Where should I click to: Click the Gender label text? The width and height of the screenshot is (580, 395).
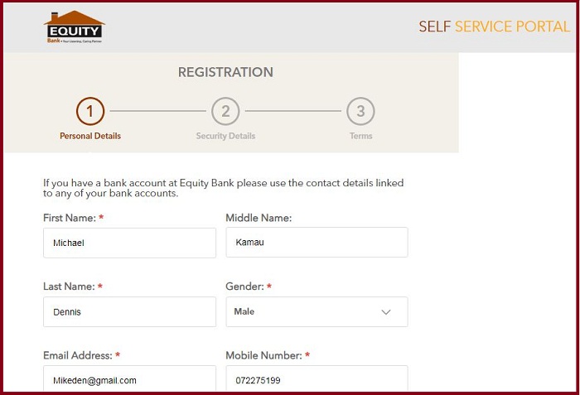pyautogui.click(x=245, y=287)
